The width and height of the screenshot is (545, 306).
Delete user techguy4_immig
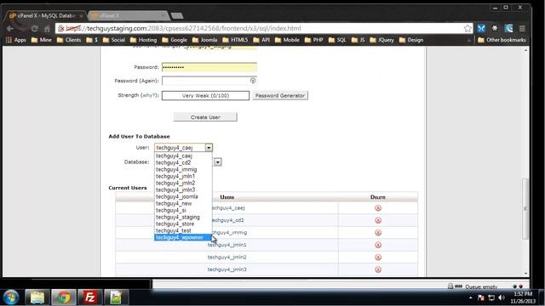pos(378,232)
